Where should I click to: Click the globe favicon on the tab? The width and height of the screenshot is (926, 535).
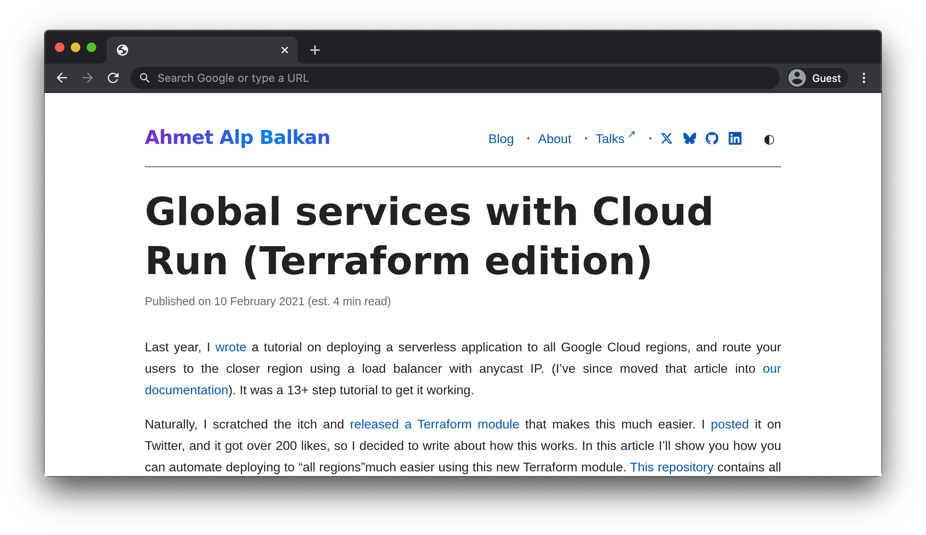(x=123, y=50)
